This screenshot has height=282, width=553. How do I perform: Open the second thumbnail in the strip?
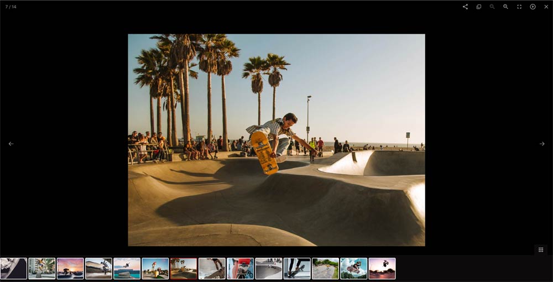click(x=42, y=268)
